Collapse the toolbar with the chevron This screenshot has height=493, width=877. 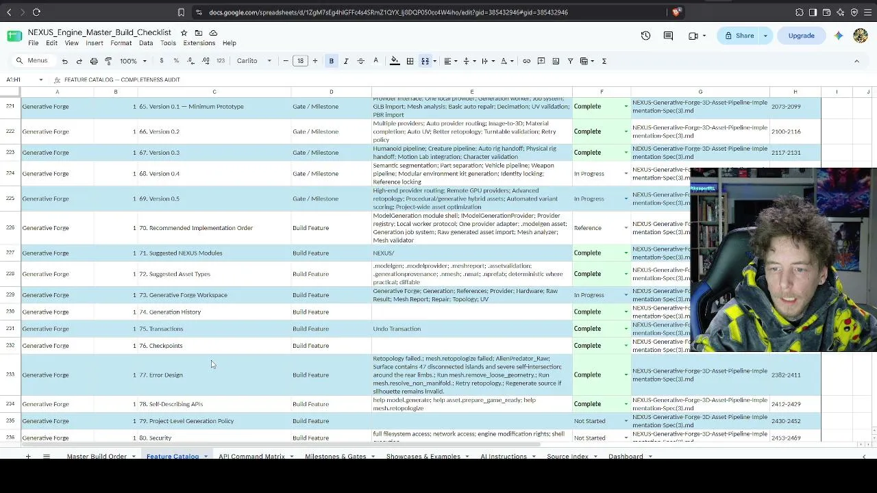pyautogui.click(x=856, y=61)
